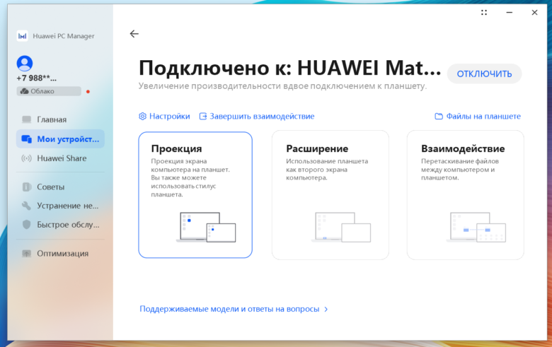The height and width of the screenshot is (347, 552).
Task: Select Мои устройства in the sidebar
Action: pos(60,139)
